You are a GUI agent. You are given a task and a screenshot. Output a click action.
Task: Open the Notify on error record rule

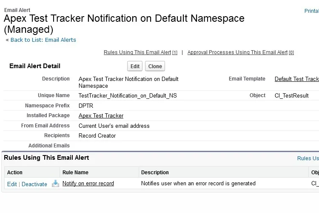[x=88, y=184]
